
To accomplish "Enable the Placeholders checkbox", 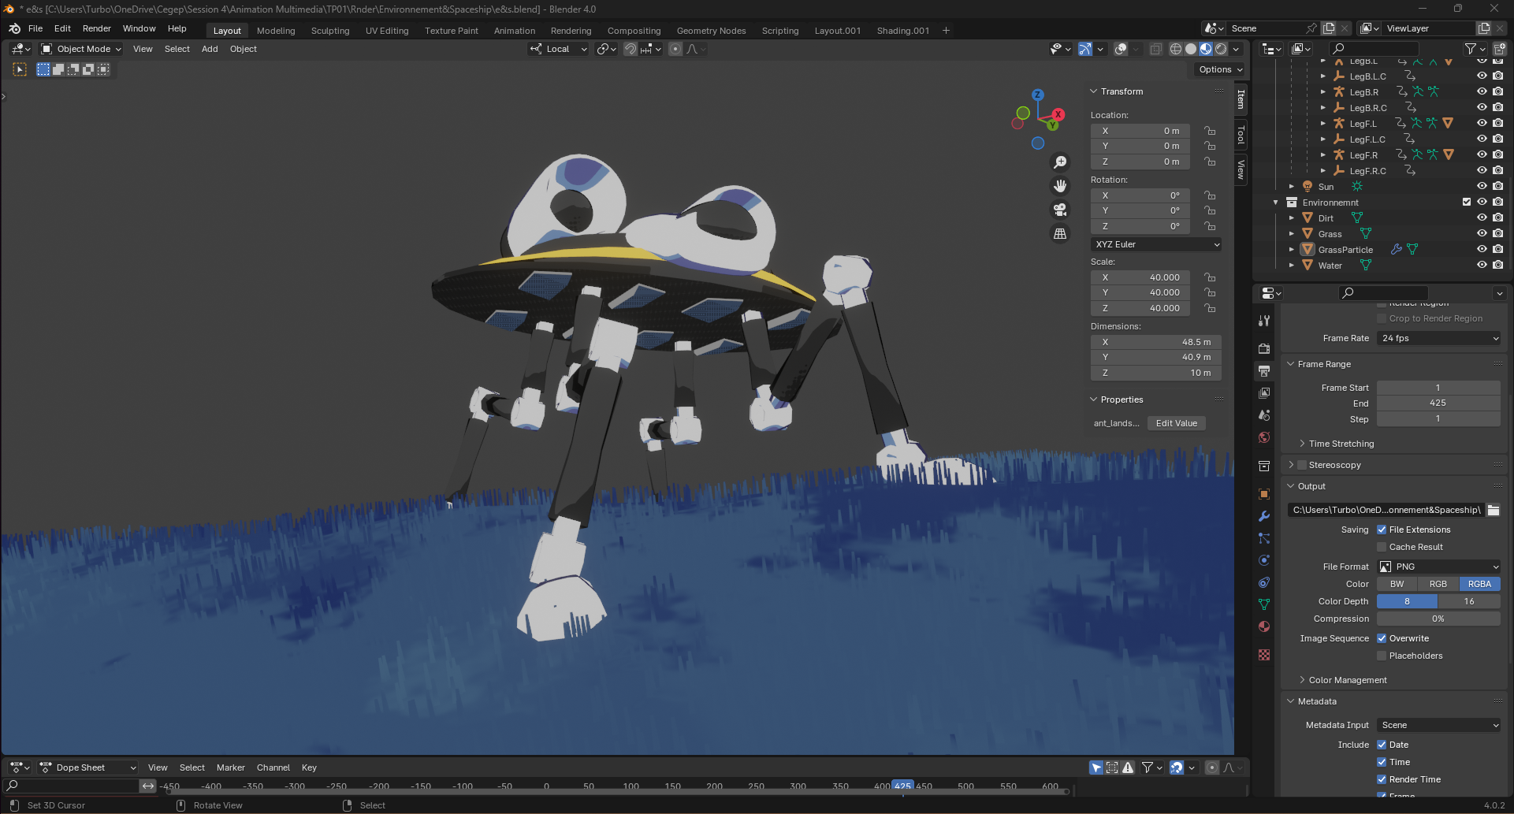I will (x=1382, y=656).
